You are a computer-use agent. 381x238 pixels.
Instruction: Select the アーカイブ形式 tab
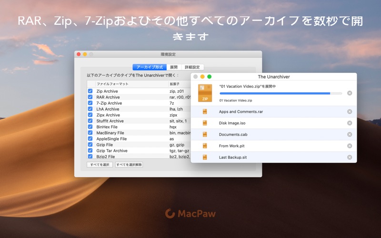tap(150, 67)
